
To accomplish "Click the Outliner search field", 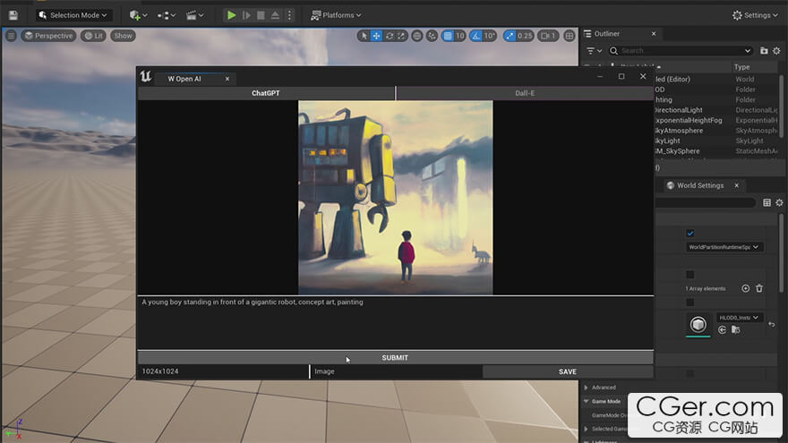I will point(681,51).
